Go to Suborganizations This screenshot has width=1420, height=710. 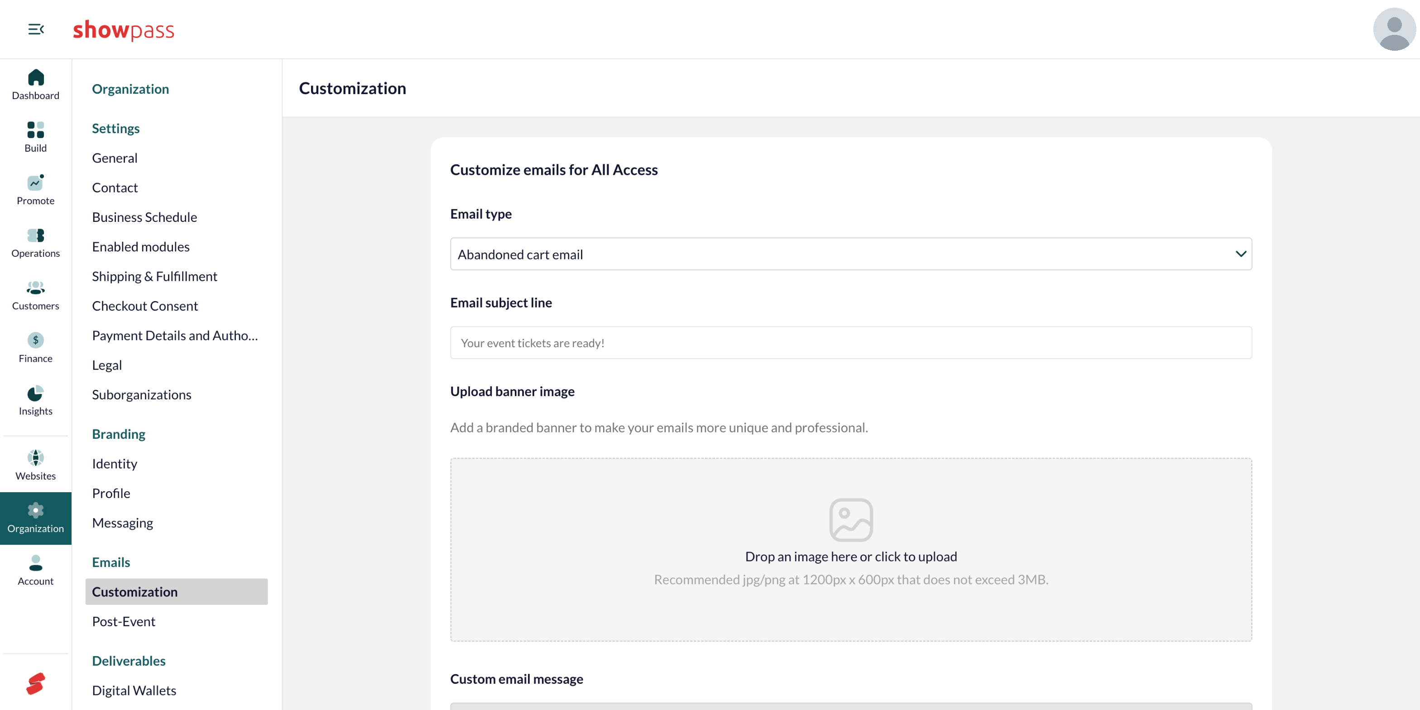pyautogui.click(x=142, y=395)
